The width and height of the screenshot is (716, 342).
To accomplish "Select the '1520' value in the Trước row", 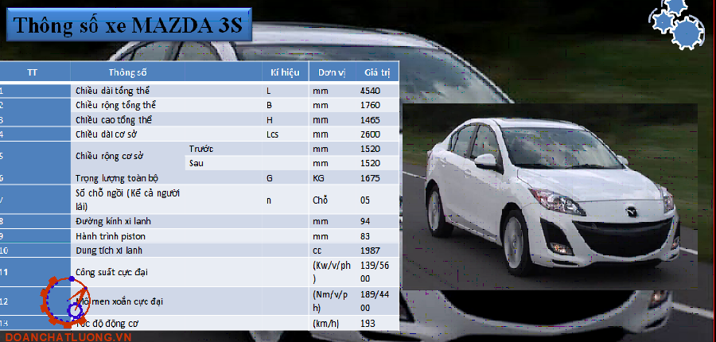I will (370, 149).
